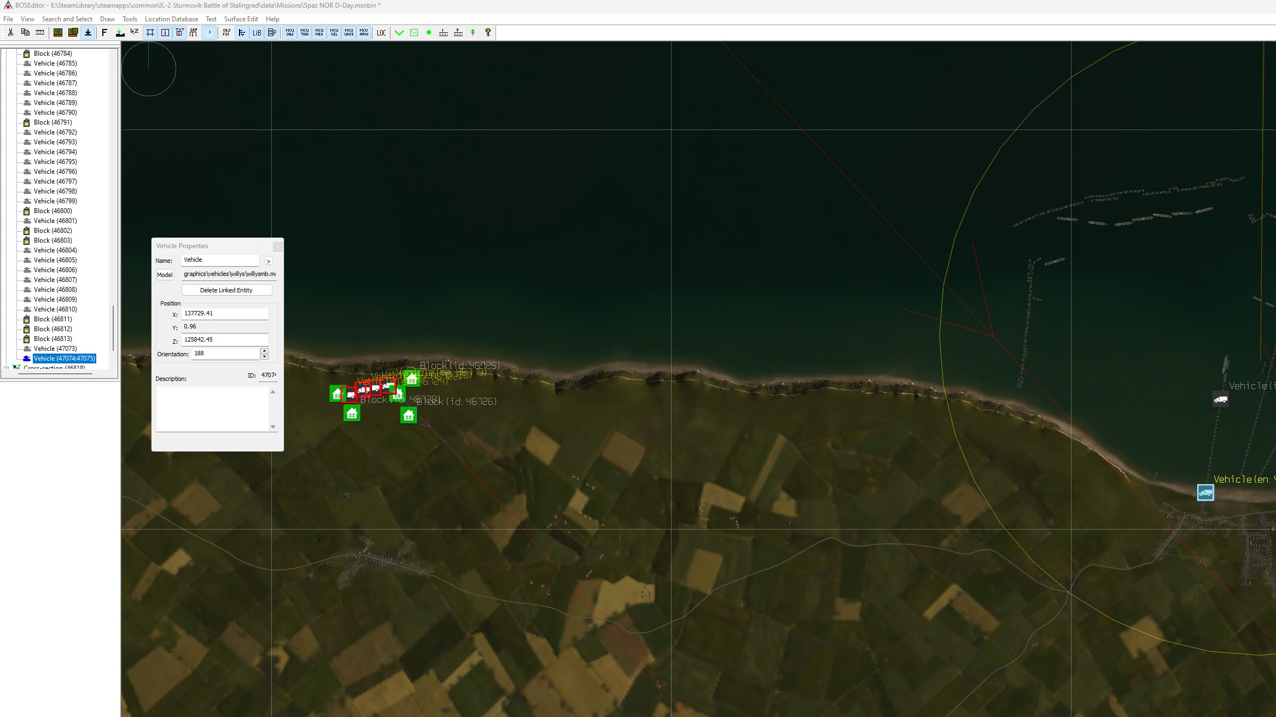Image resolution: width=1276 pixels, height=717 pixels.
Task: Click the arrow next to Name field
Action: point(269,261)
